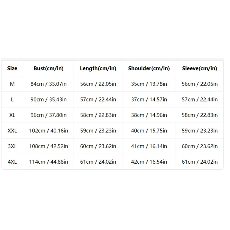Select the M size row label
Viewport: 230px width, 230px height.
coord(12,84)
